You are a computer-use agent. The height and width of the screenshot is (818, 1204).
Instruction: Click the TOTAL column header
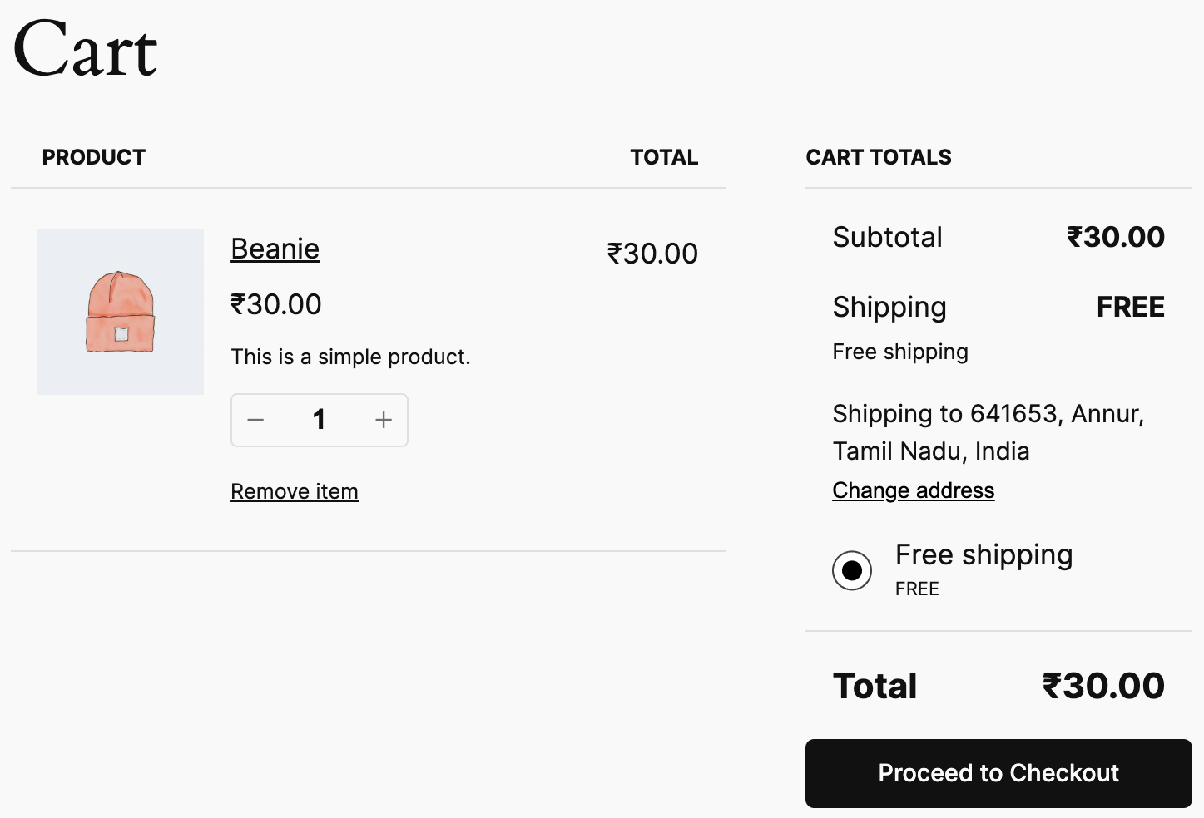coord(664,157)
